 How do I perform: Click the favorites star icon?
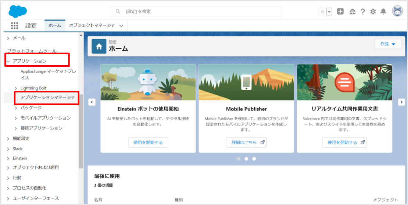pos(322,12)
